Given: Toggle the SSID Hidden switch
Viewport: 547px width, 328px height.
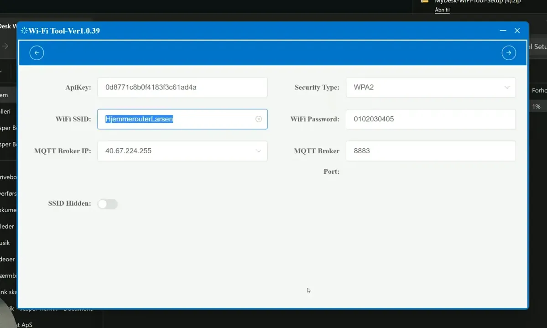Looking at the screenshot, I should (108, 204).
